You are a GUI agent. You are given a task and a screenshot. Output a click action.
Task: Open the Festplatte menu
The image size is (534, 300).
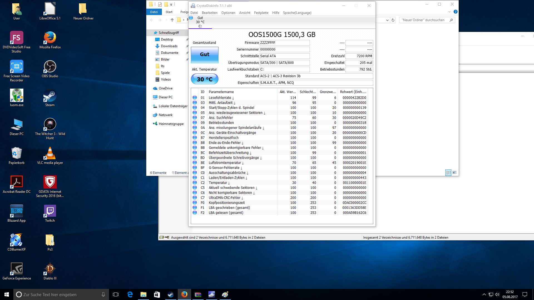(261, 13)
